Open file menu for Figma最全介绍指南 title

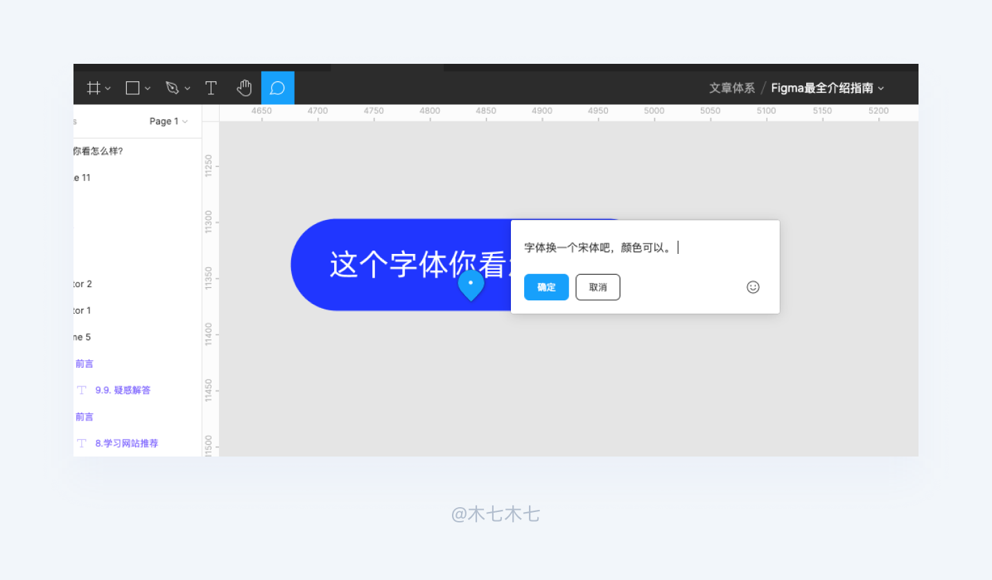[828, 88]
